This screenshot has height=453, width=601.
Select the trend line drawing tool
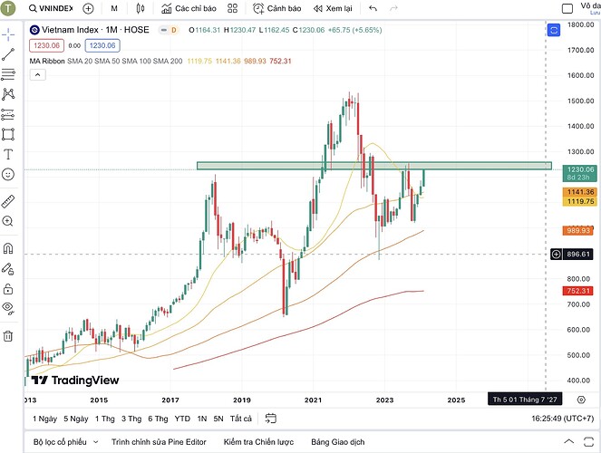tap(8, 53)
